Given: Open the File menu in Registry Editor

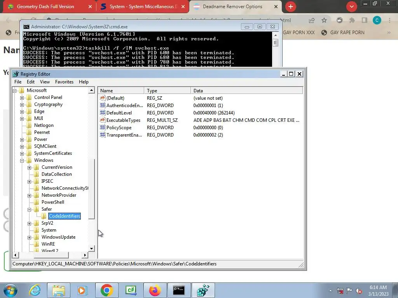Looking at the screenshot, I should (18, 82).
